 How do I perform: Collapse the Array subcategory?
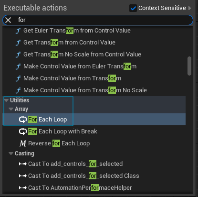tap(11, 109)
